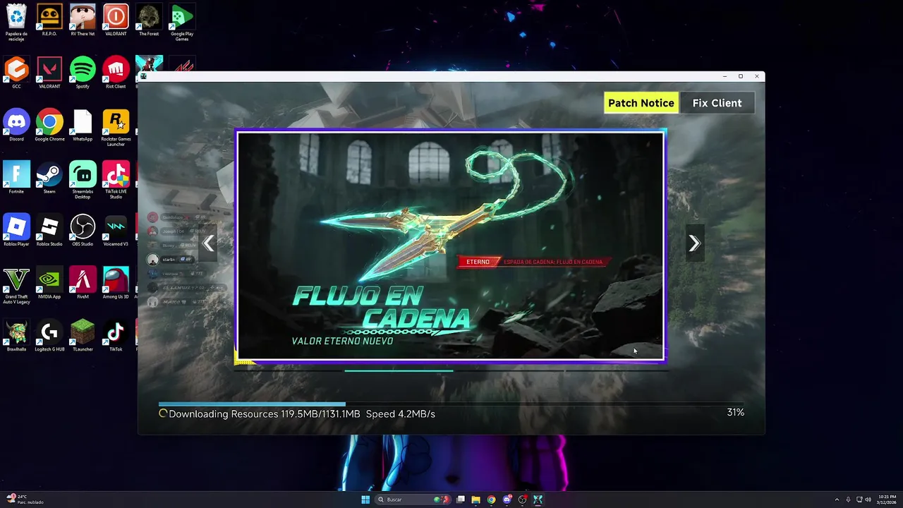Maximize the game launcher window
This screenshot has height=508, width=903.
click(x=741, y=76)
